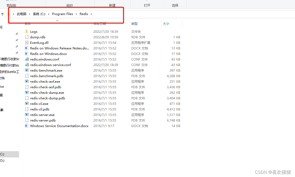The width and height of the screenshot is (295, 177).
Task: Select the (D:) drive in sidebar
Action: click(x=2, y=160)
